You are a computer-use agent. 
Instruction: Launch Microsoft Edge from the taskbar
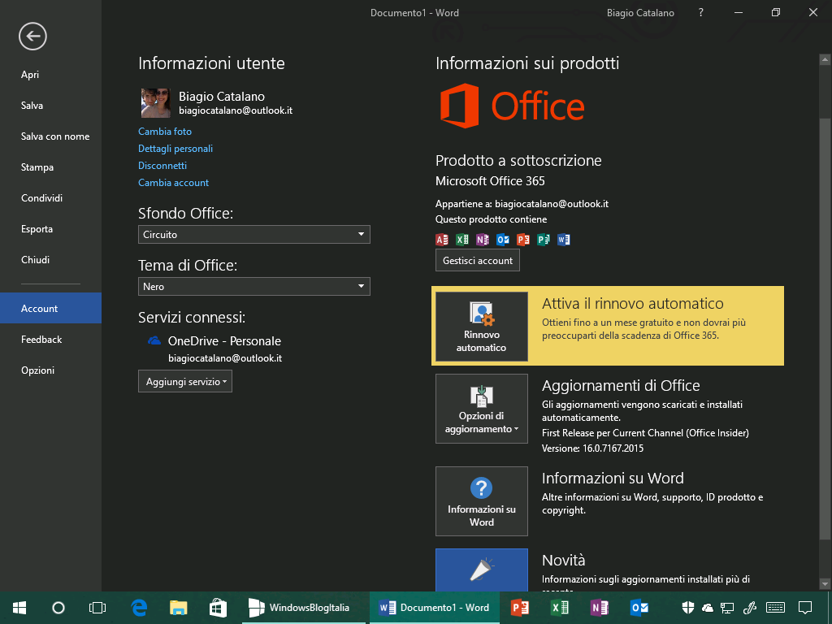tap(139, 608)
